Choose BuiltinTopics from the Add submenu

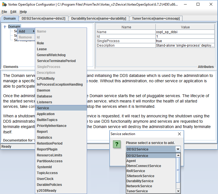61,120
